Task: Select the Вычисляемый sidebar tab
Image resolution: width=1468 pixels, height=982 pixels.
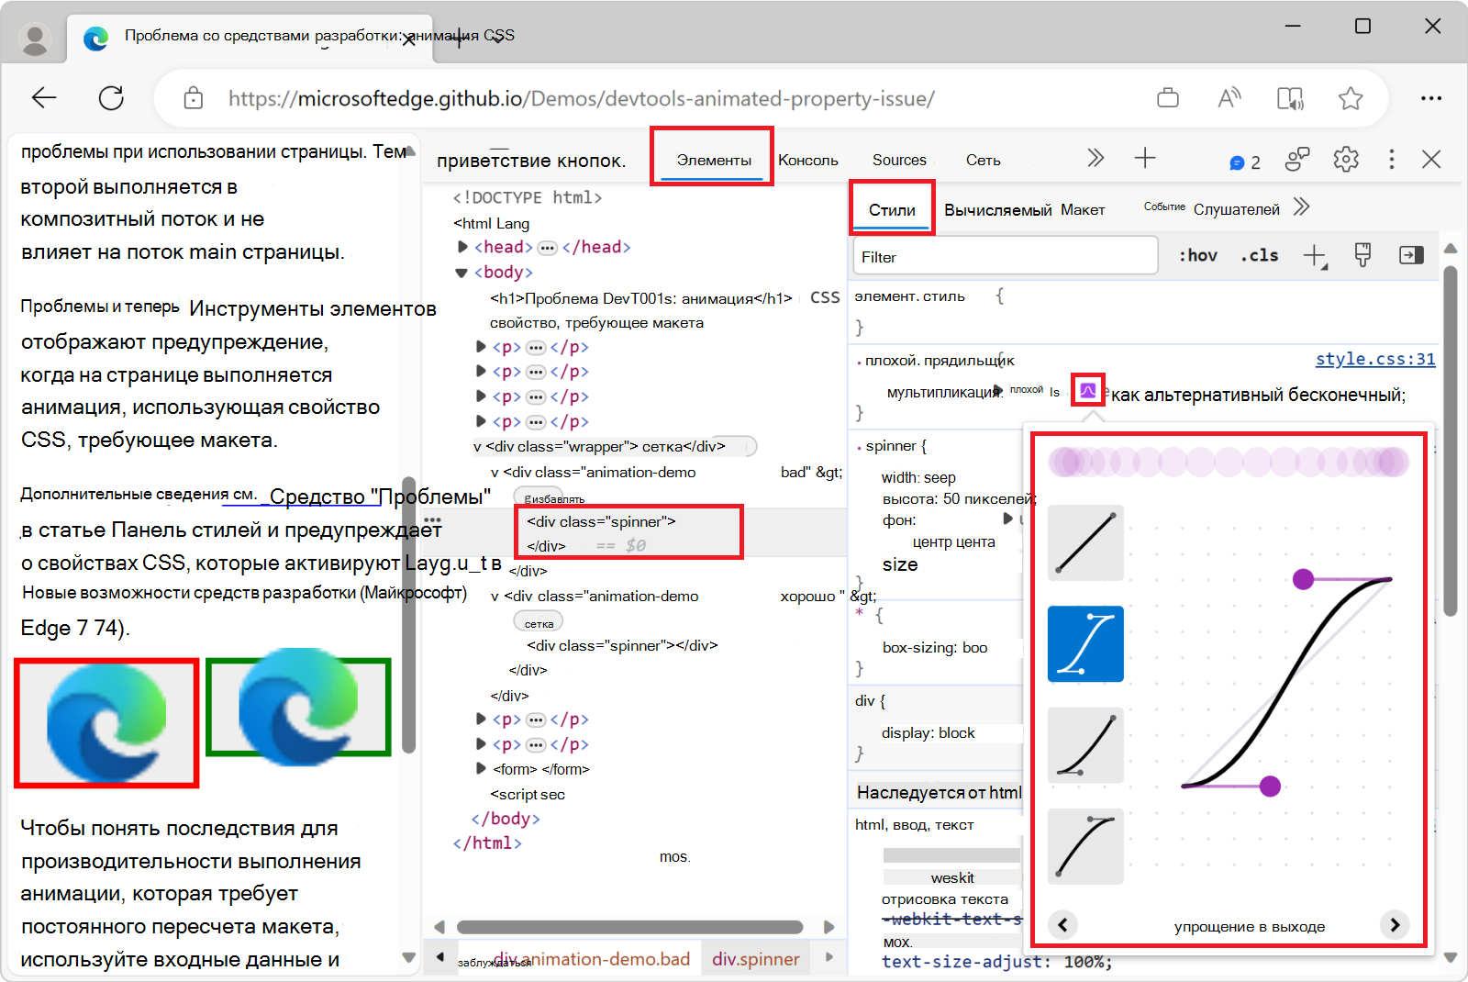Action: [997, 209]
